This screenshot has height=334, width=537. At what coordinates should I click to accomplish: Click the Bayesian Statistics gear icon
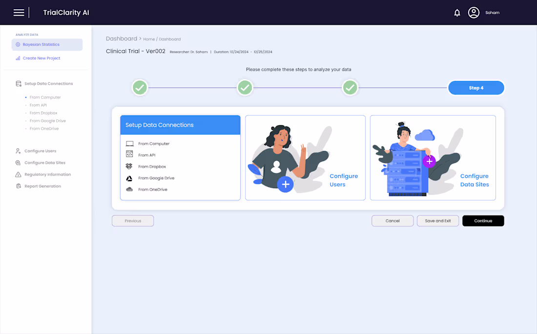18,44
